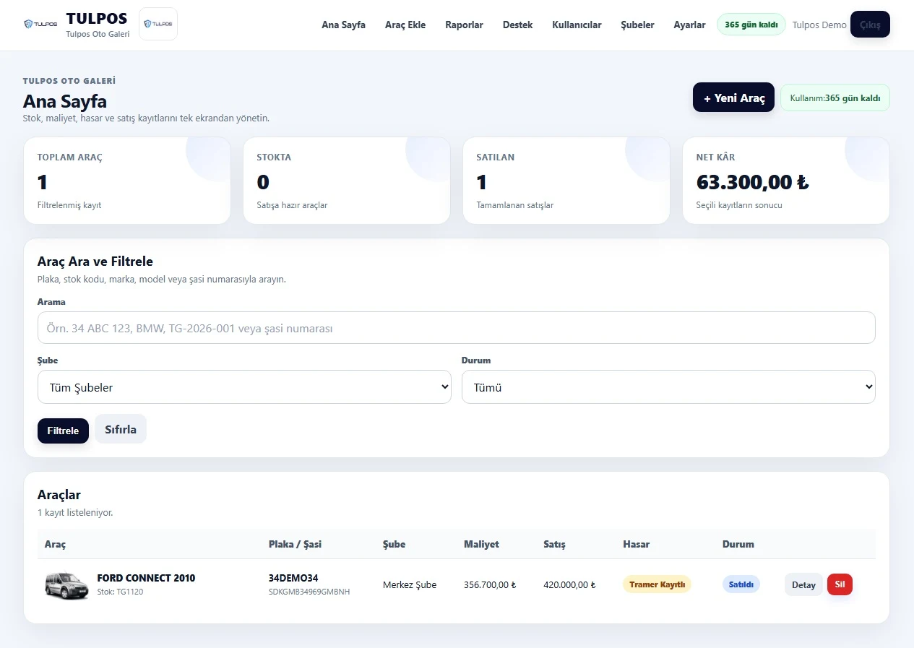
Task: Add a vehicle with + Yeni Araç
Action: point(733,98)
